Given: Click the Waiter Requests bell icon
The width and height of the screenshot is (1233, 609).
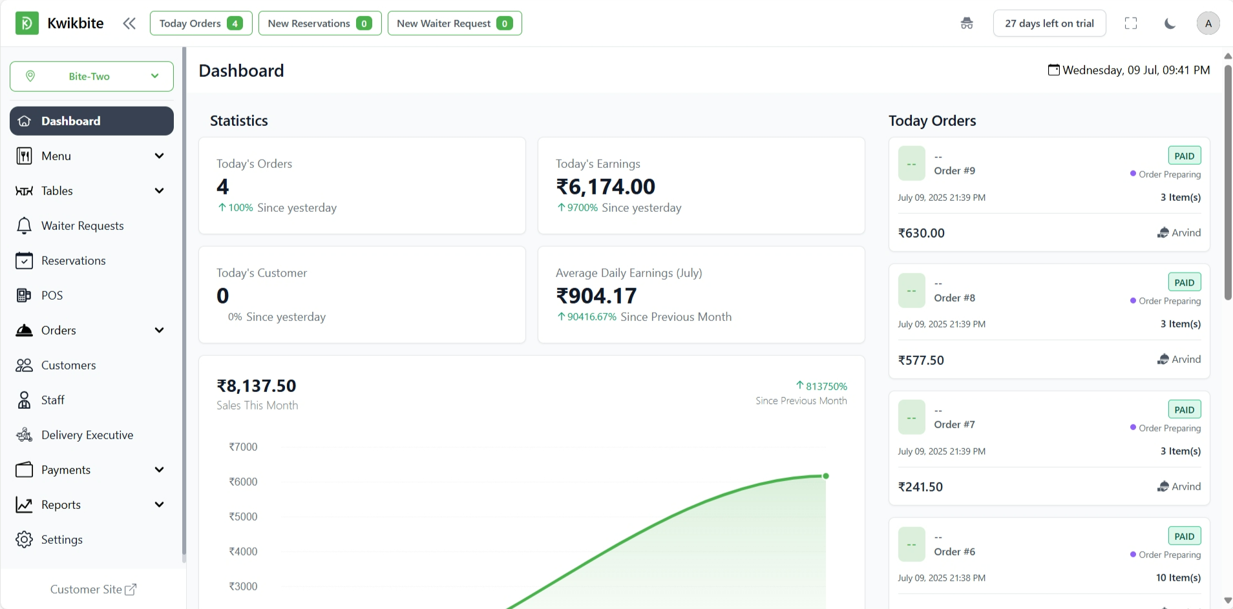Looking at the screenshot, I should coord(24,225).
